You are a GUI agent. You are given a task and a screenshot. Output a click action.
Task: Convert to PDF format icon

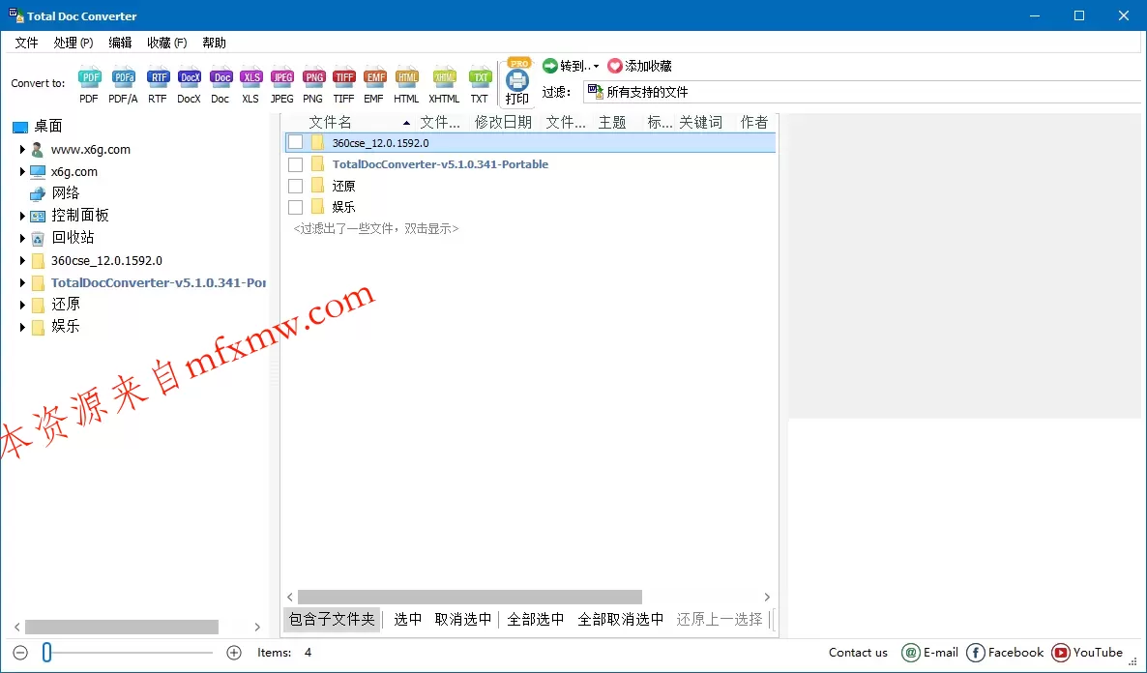click(89, 77)
